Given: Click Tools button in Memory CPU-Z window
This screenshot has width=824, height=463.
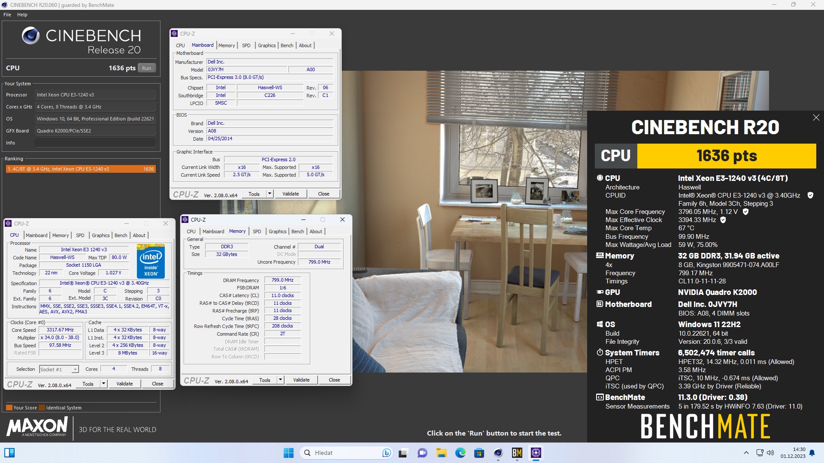Looking at the screenshot, I should click(265, 380).
